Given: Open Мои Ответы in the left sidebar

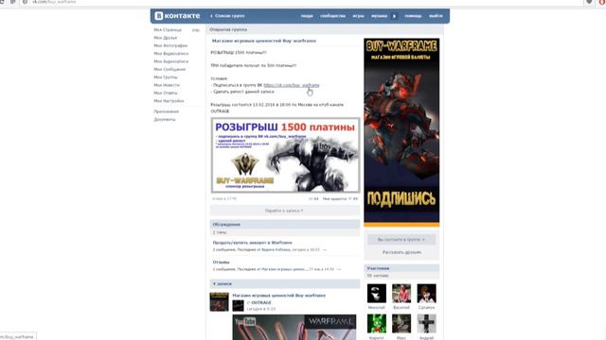Looking at the screenshot, I should click(166, 93).
